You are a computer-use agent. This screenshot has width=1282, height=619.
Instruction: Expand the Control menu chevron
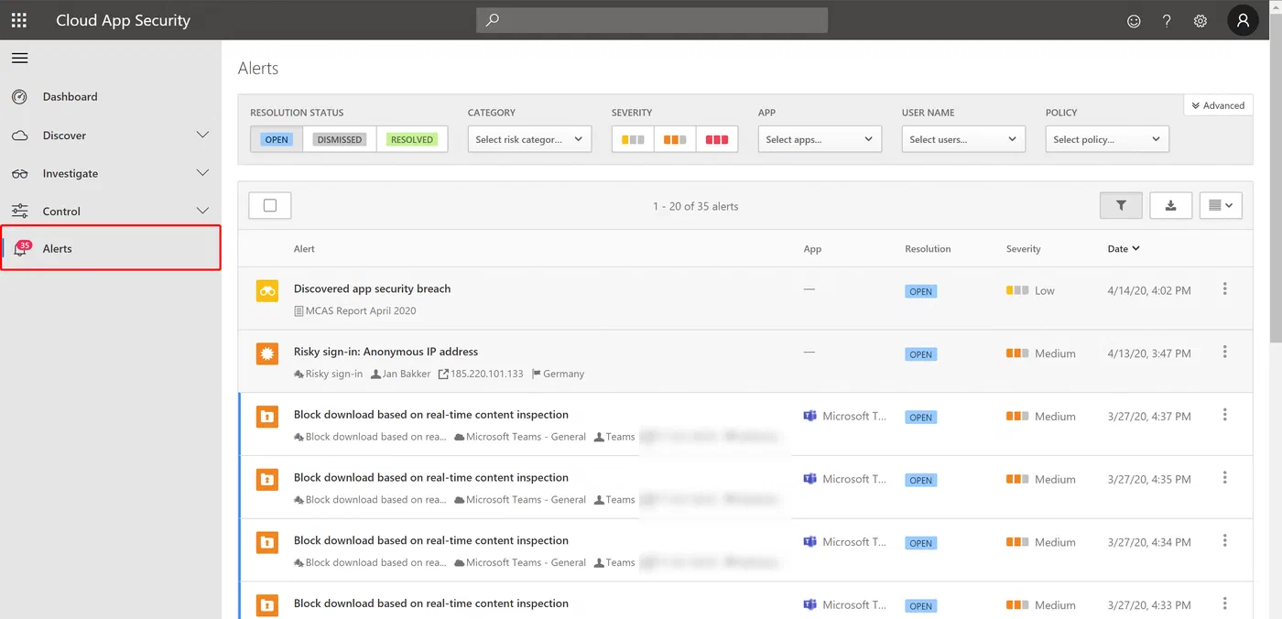[x=203, y=211]
